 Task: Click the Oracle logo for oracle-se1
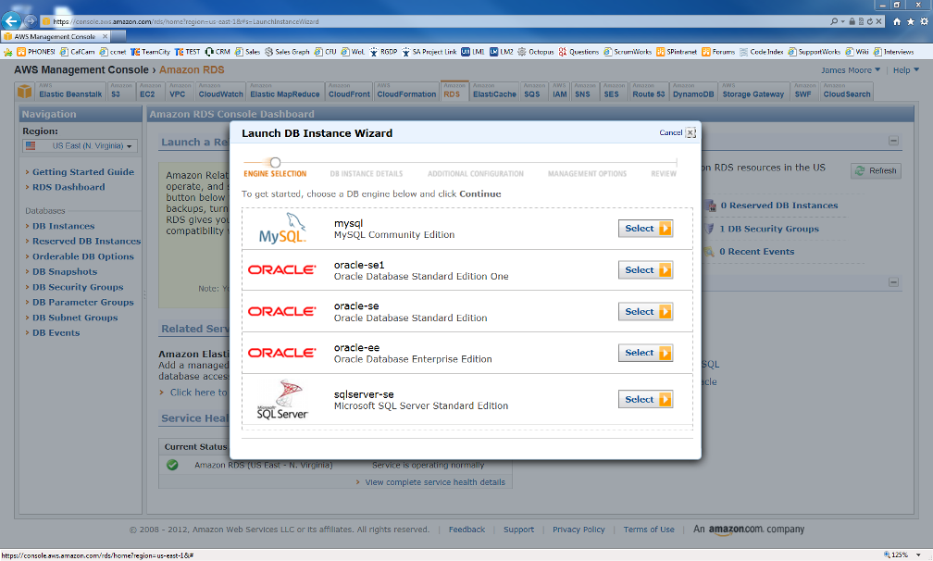pyautogui.click(x=281, y=270)
